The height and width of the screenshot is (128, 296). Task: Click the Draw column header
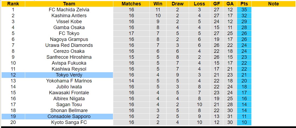[177, 4]
